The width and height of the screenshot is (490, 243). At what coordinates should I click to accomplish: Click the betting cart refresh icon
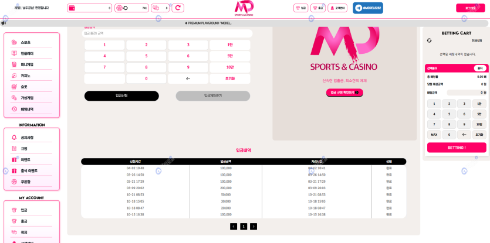coord(429,40)
